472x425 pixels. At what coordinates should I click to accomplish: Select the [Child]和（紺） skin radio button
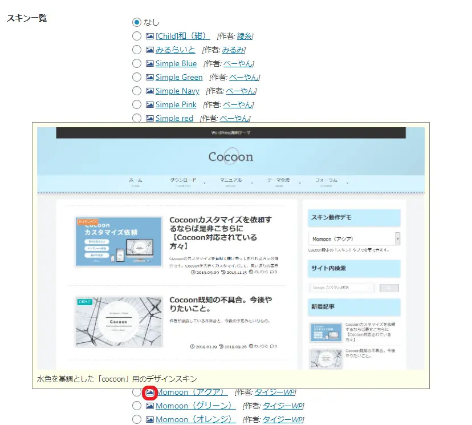coord(137,36)
